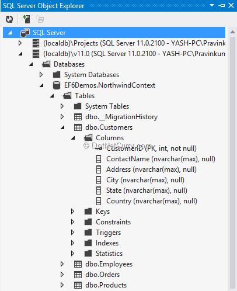The image size is (237, 291).
Task: Click the grayed group/collapse toolbar icon
Action: pos(40,19)
